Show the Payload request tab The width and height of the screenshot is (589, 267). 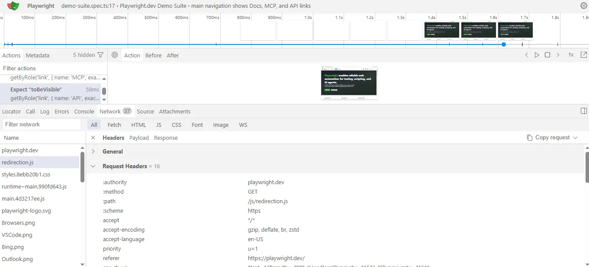(139, 138)
